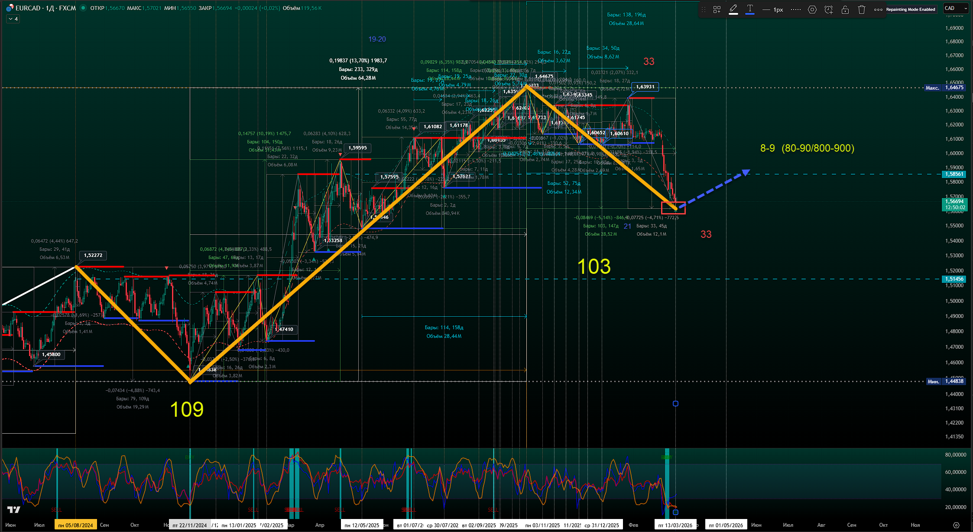Viewport: 973px width, 532px height.
Task: Open time axis settings gear icon
Action: tap(956, 525)
